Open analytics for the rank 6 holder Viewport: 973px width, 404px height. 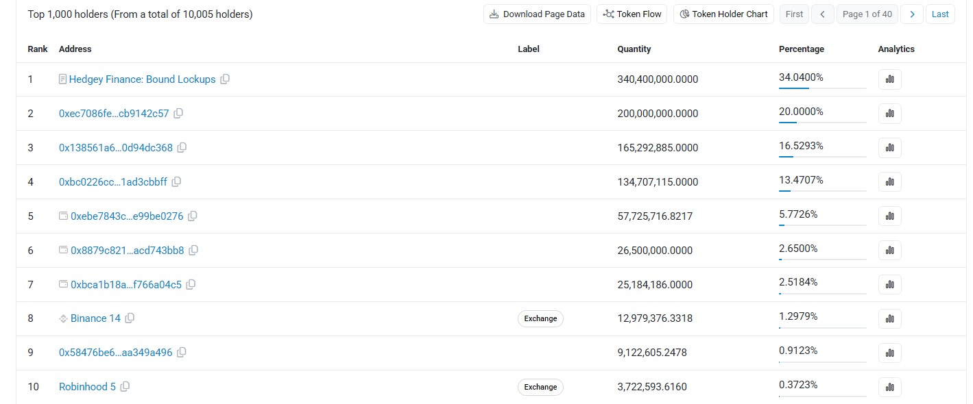890,251
